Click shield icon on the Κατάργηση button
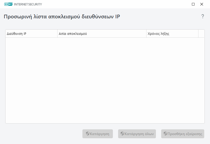210x144 pixels. click(x=88, y=134)
